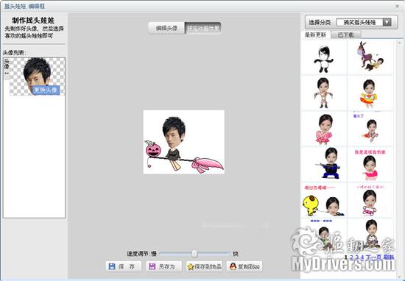Click the 保存 save button
Screen dimensions: 405x281
(124, 266)
